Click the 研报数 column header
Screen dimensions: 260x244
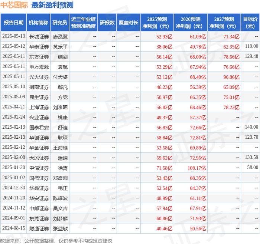107,23
